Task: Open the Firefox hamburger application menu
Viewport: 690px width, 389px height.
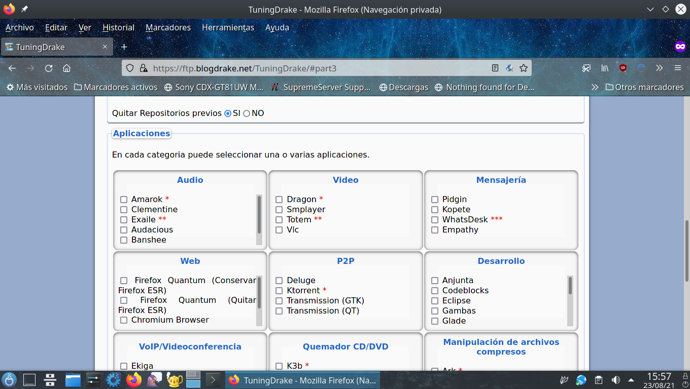Action: click(678, 68)
